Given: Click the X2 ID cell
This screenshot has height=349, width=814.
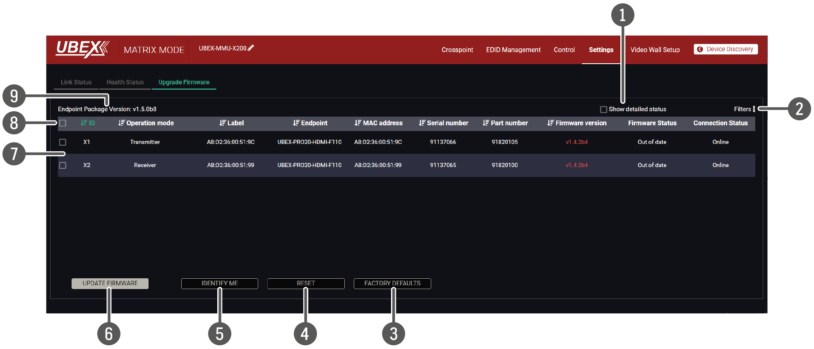Looking at the screenshot, I should [86, 165].
